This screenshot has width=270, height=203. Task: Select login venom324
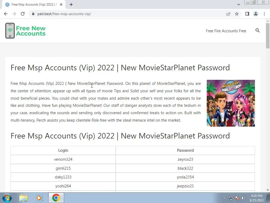tap(63, 159)
